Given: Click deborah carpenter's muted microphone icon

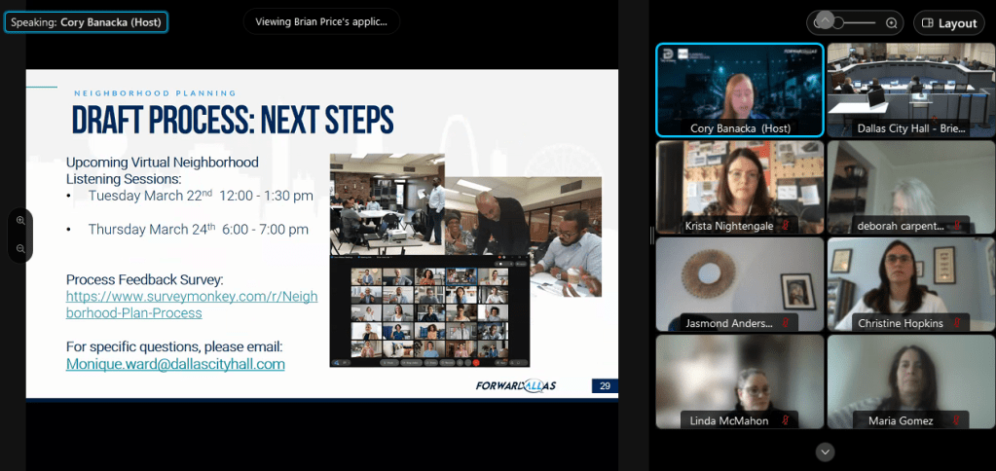Looking at the screenshot, I should coord(957,226).
